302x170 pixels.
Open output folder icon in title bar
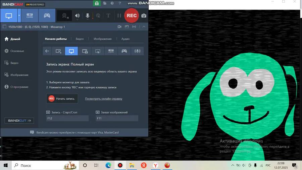[105, 3]
